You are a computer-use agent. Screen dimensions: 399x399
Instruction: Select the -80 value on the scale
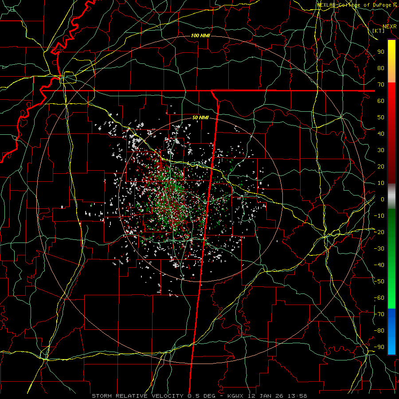coord(379,331)
